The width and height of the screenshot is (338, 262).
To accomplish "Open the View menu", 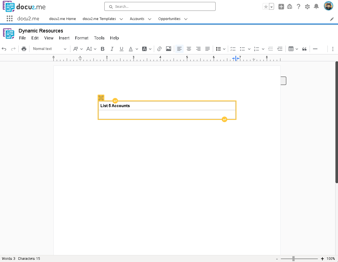I will pos(49,38).
